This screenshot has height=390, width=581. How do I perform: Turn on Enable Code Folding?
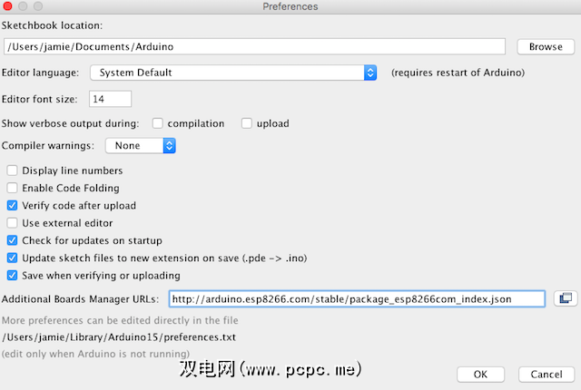point(13,188)
